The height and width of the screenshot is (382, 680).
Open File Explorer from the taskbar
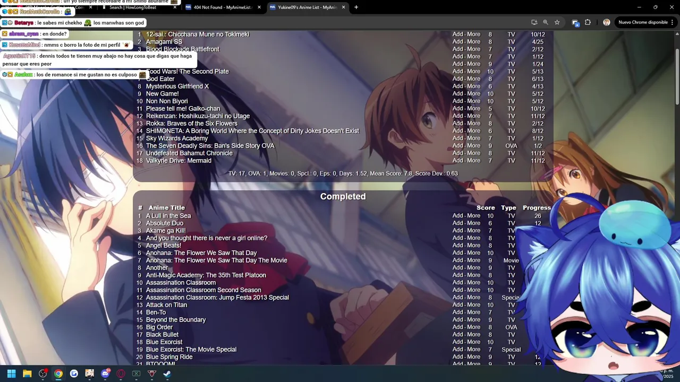pos(27,374)
